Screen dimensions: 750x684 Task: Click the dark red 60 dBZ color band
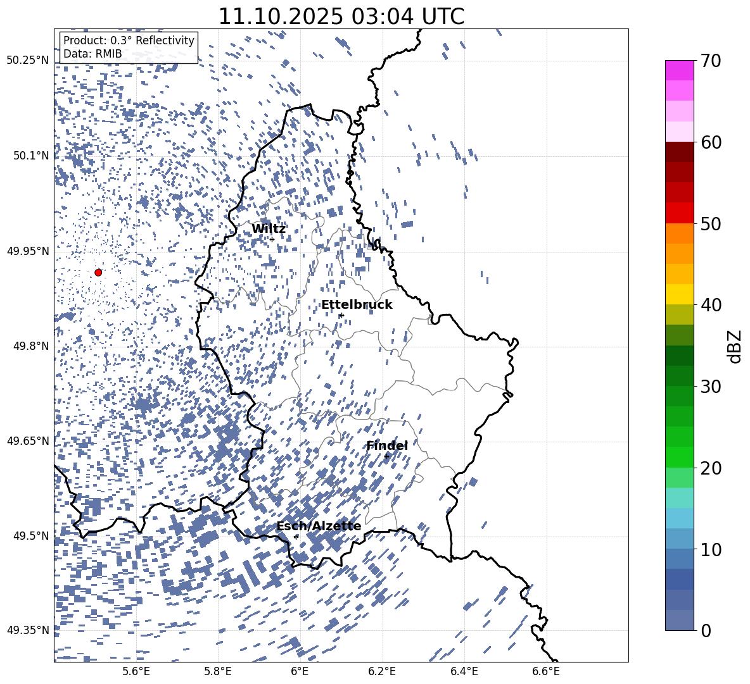(x=679, y=152)
